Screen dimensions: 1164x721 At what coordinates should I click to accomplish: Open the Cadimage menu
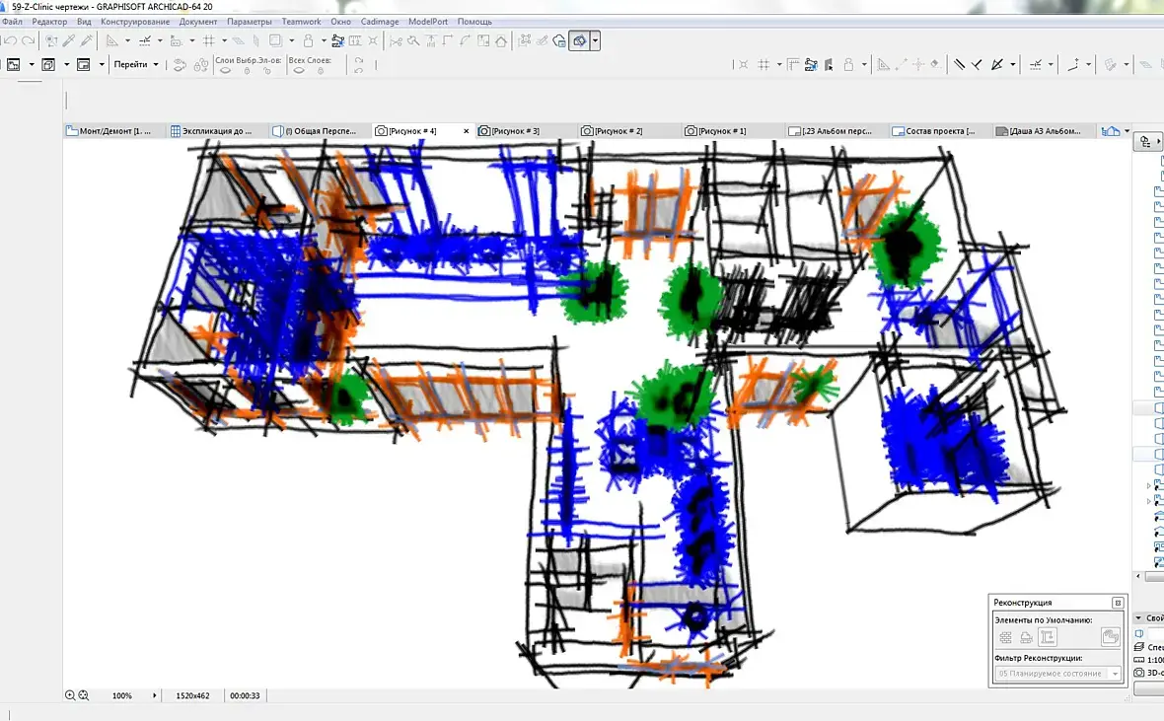point(380,22)
